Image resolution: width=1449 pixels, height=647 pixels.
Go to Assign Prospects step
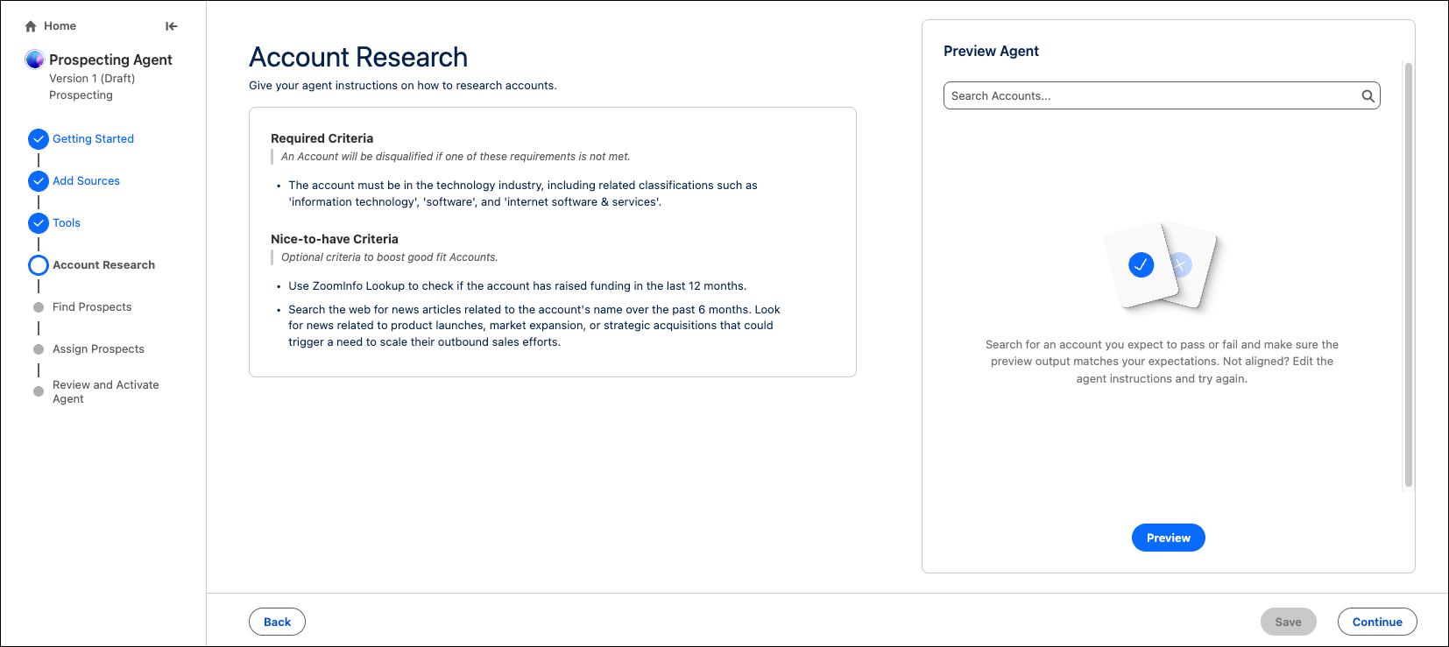pos(98,349)
